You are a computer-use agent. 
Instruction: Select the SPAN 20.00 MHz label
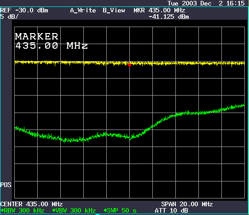coord(187,204)
